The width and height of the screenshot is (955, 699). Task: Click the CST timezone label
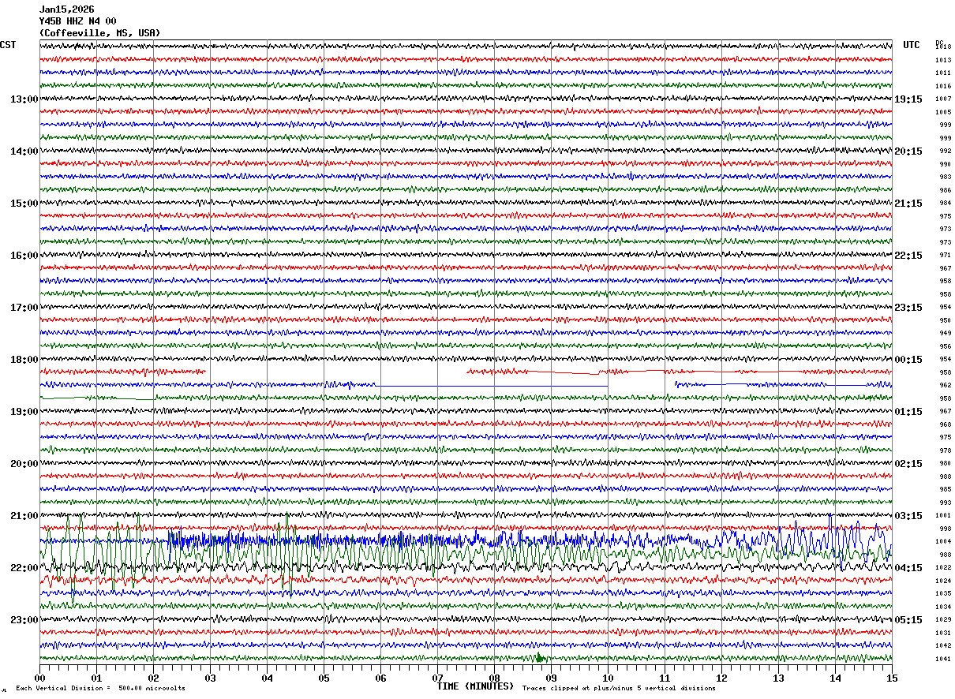(x=8, y=45)
